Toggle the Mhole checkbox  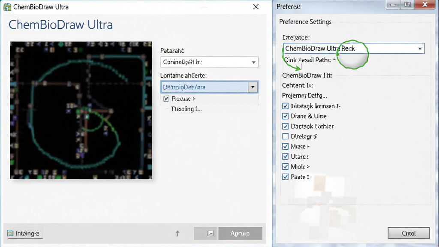click(285, 167)
